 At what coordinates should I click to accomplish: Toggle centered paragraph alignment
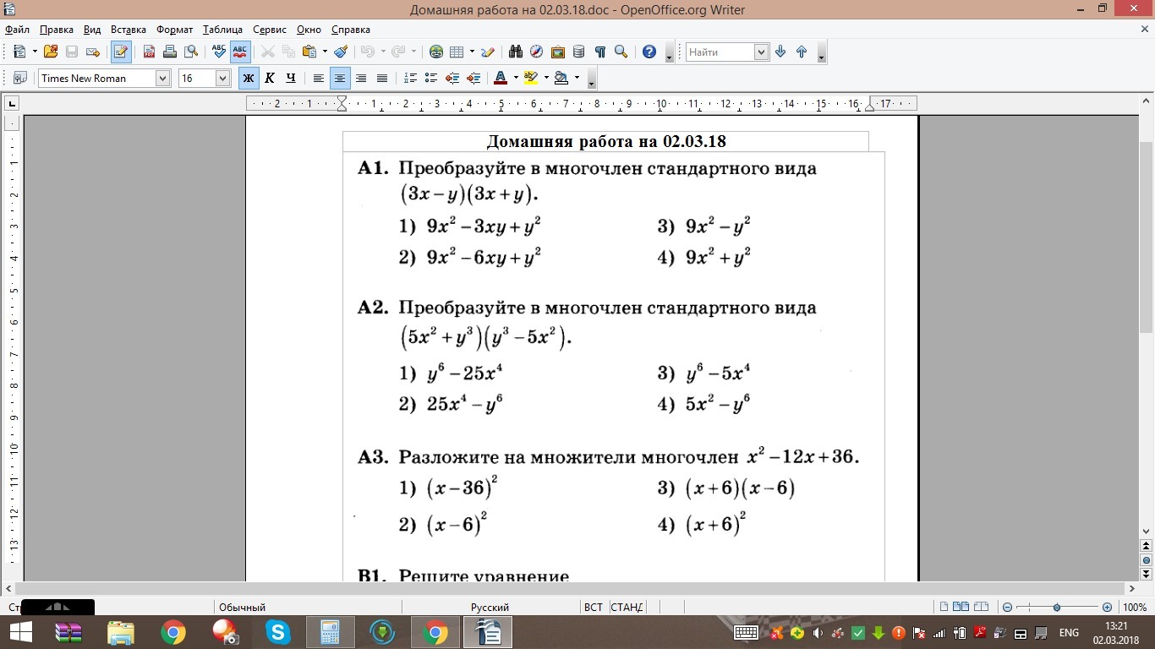[x=340, y=78]
